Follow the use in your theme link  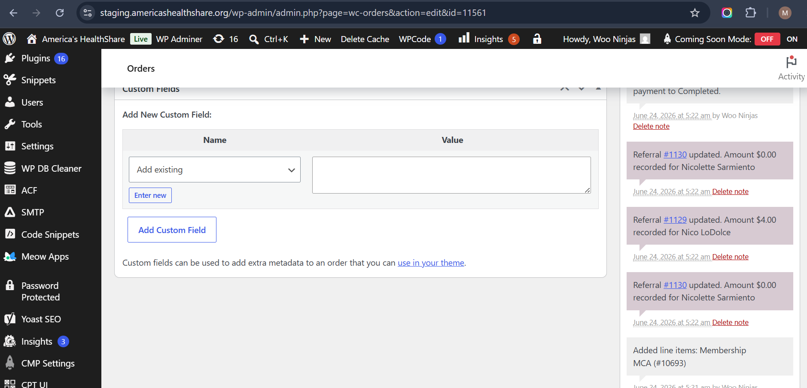click(x=431, y=263)
